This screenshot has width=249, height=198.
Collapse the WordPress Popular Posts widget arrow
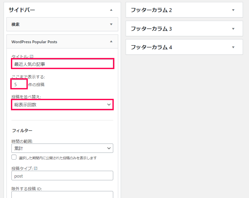tap(111, 41)
